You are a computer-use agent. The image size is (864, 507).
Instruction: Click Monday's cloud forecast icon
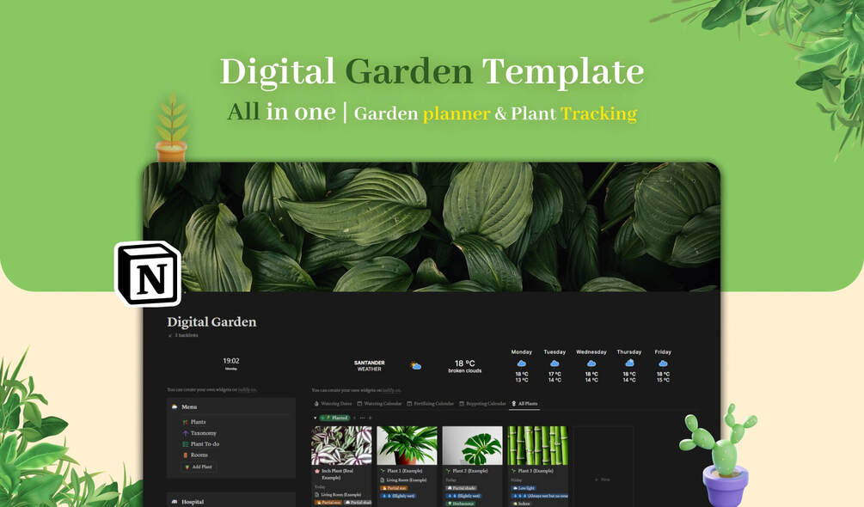click(521, 363)
